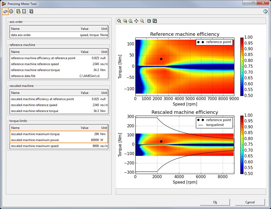This screenshot has width=271, height=209.
Task: Select the rescaled machine maximum torque value
Action: point(96,134)
